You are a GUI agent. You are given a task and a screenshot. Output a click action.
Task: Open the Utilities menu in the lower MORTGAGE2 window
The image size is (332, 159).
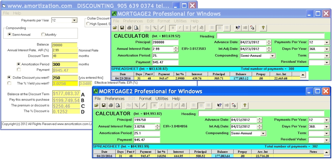coord(162,99)
